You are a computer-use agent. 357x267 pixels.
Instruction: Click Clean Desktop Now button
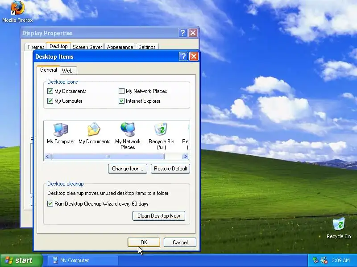click(159, 216)
